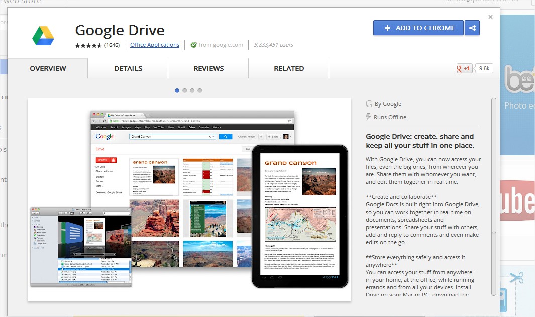
Task: Click the Google +1 button
Action: [464, 69]
